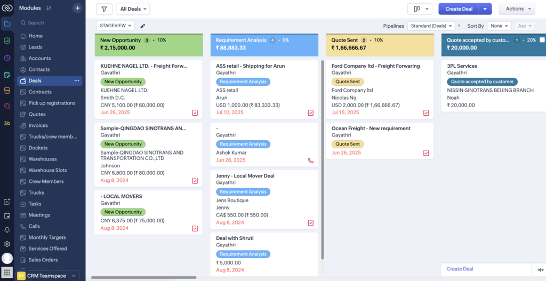Click the Quote Sent stage column header
Viewport: 546px width, 281px height.
[x=380, y=45]
